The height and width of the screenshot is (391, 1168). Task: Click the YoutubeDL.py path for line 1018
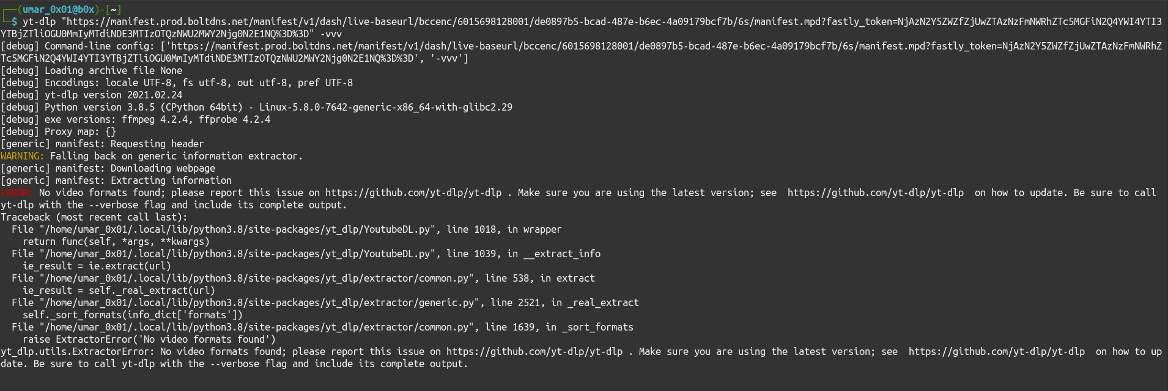click(x=238, y=230)
